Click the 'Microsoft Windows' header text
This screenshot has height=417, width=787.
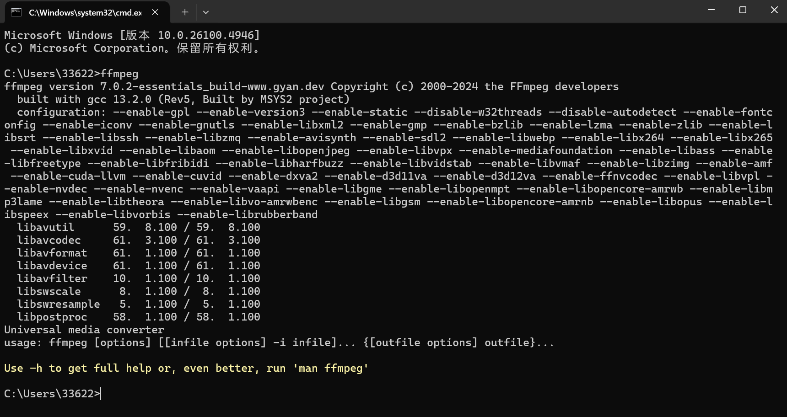click(59, 36)
